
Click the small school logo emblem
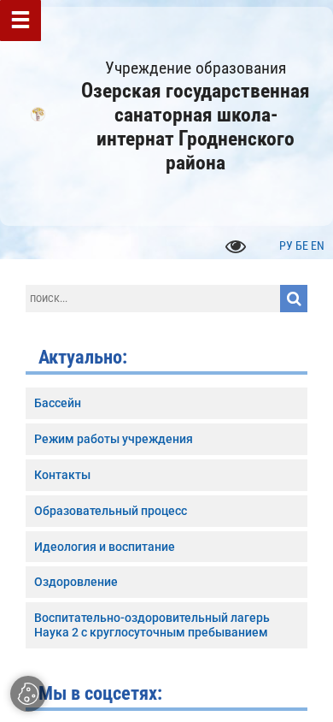tap(38, 114)
